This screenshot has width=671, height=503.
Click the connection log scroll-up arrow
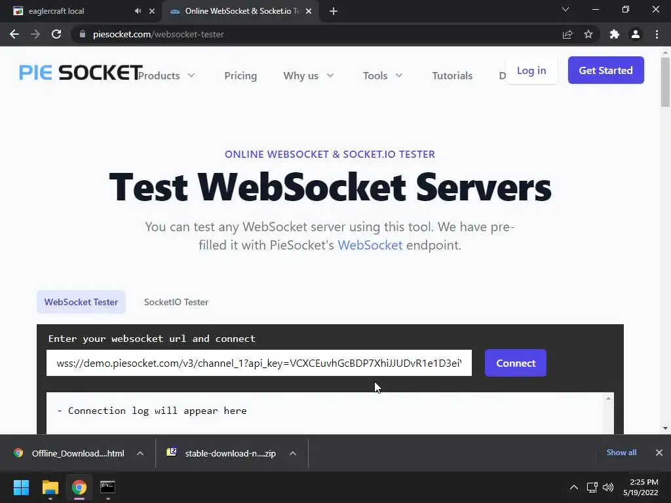point(608,398)
